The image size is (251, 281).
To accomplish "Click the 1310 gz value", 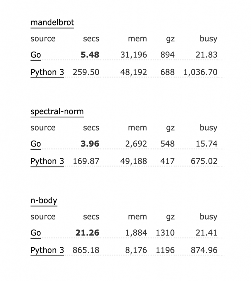I will (165, 233).
